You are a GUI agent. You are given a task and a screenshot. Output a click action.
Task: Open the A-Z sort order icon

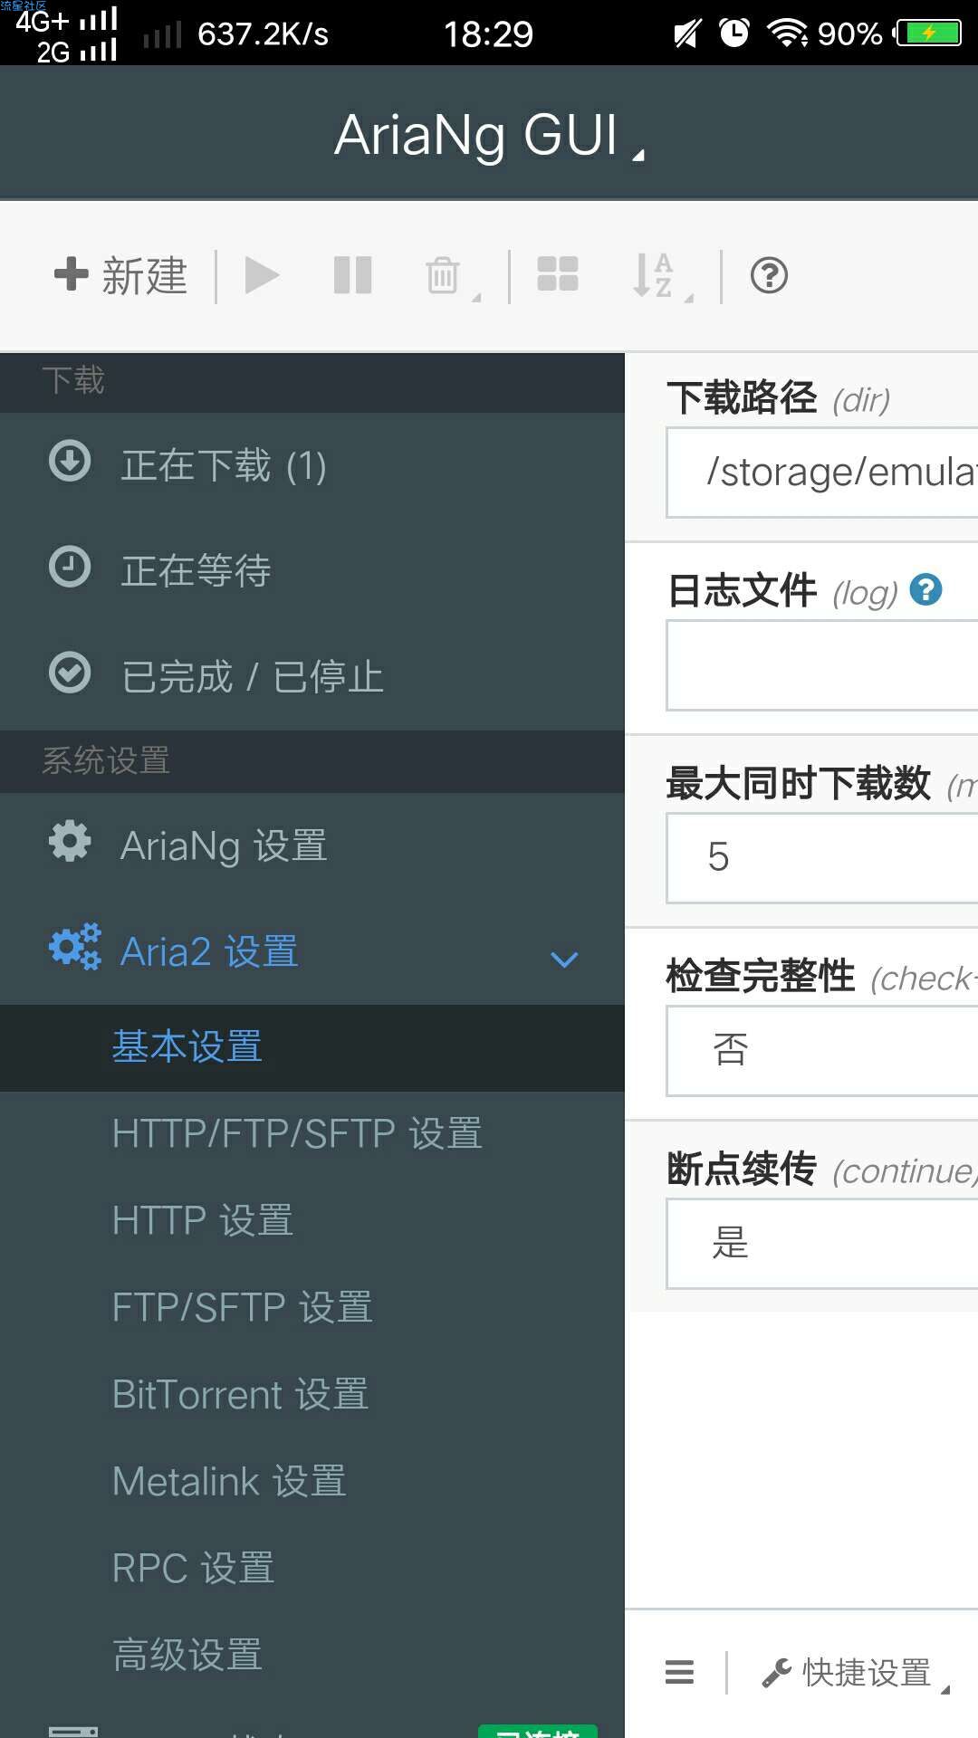tap(662, 276)
